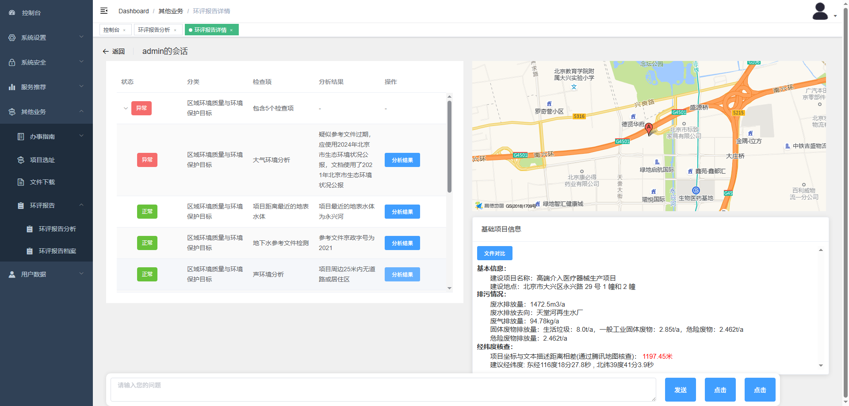Collapse the first 异常 table row arrow
The height and width of the screenshot is (406, 849).
pos(126,108)
